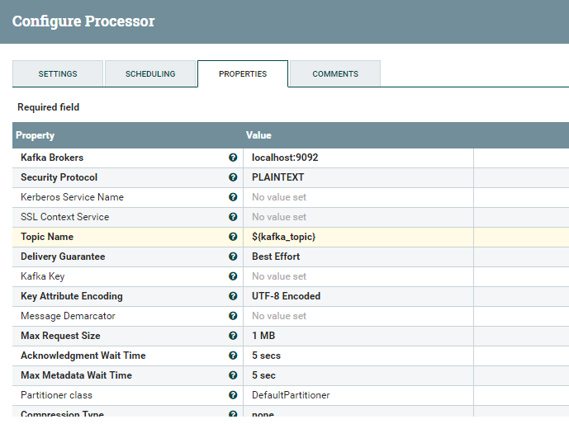This screenshot has height=424, width=569.
Task: Click help icon for Message Demarcator
Action: [233, 316]
